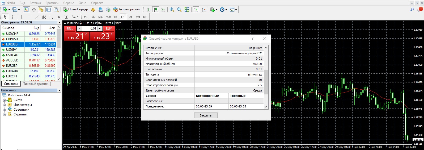
Task: Expand the Индикаторы tree node
Action: click(x=4, y=105)
